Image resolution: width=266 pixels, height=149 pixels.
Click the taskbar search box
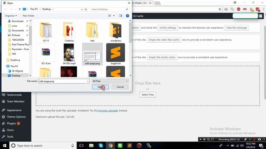tap(43, 145)
